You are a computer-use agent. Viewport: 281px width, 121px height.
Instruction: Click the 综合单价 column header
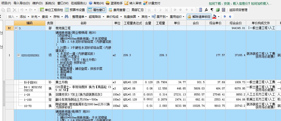pyautogui.click(x=215, y=23)
